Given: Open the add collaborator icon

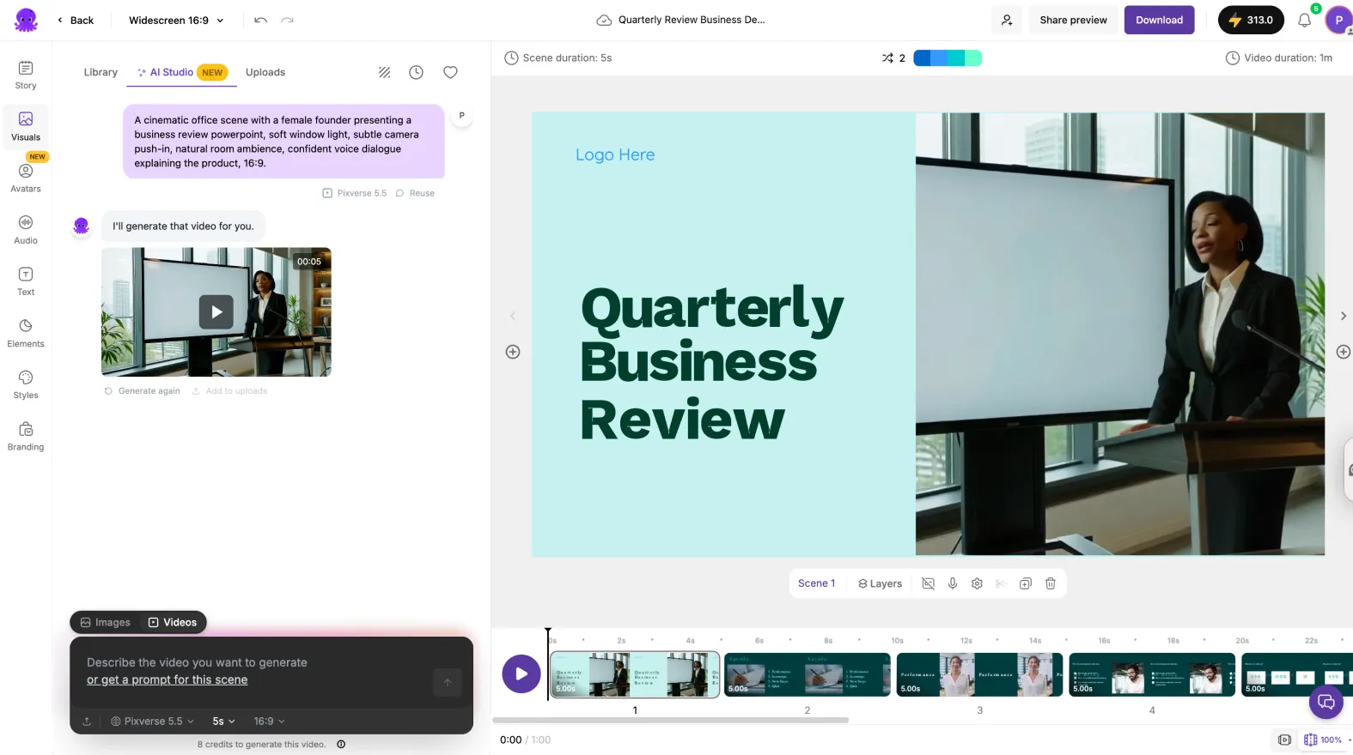Looking at the screenshot, I should pyautogui.click(x=1007, y=20).
